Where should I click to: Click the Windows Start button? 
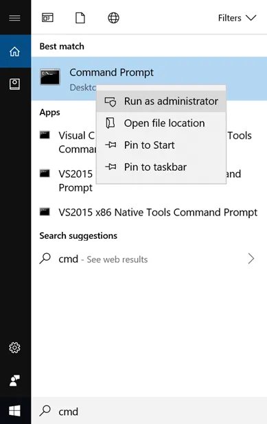point(14,411)
